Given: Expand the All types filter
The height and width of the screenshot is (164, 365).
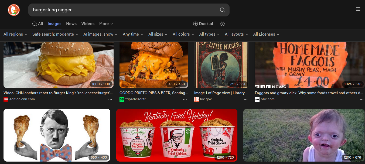Looking at the screenshot, I should point(209,34).
